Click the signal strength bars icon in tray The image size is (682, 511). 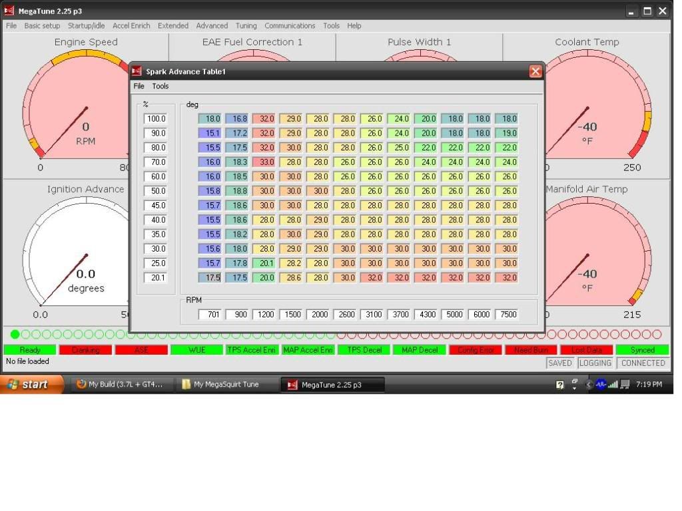point(613,385)
